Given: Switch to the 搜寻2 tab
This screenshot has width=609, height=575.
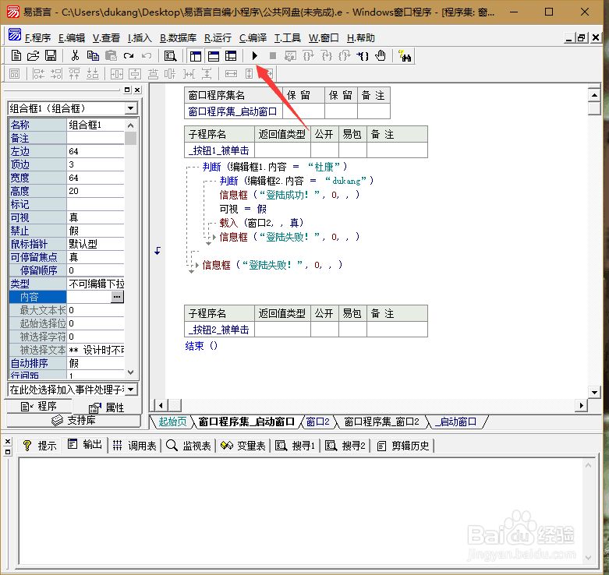Looking at the screenshot, I should pyautogui.click(x=345, y=446).
